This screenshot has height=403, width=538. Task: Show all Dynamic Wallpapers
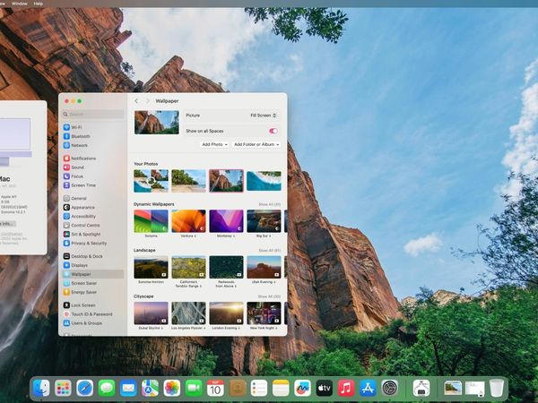point(269,204)
